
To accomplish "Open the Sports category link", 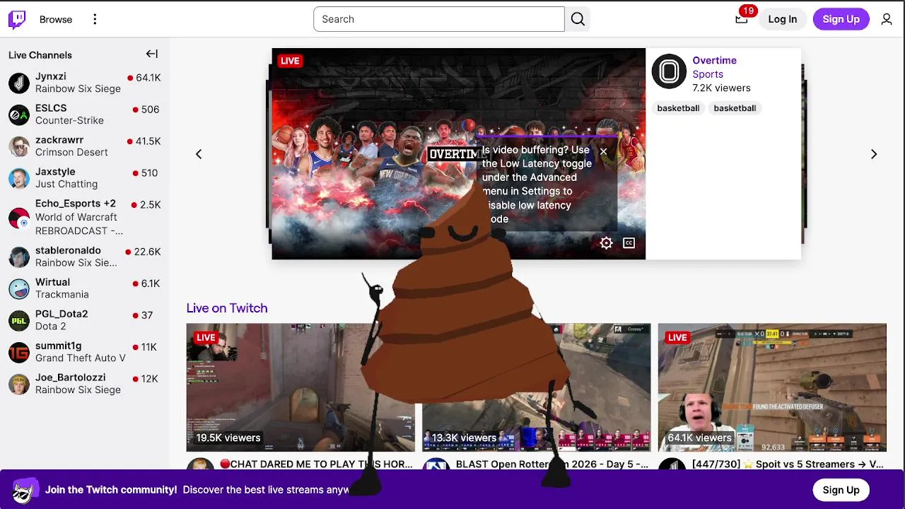I will coord(708,74).
